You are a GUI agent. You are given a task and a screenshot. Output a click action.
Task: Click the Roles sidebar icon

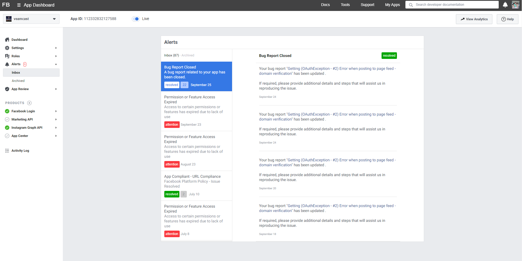(7, 56)
